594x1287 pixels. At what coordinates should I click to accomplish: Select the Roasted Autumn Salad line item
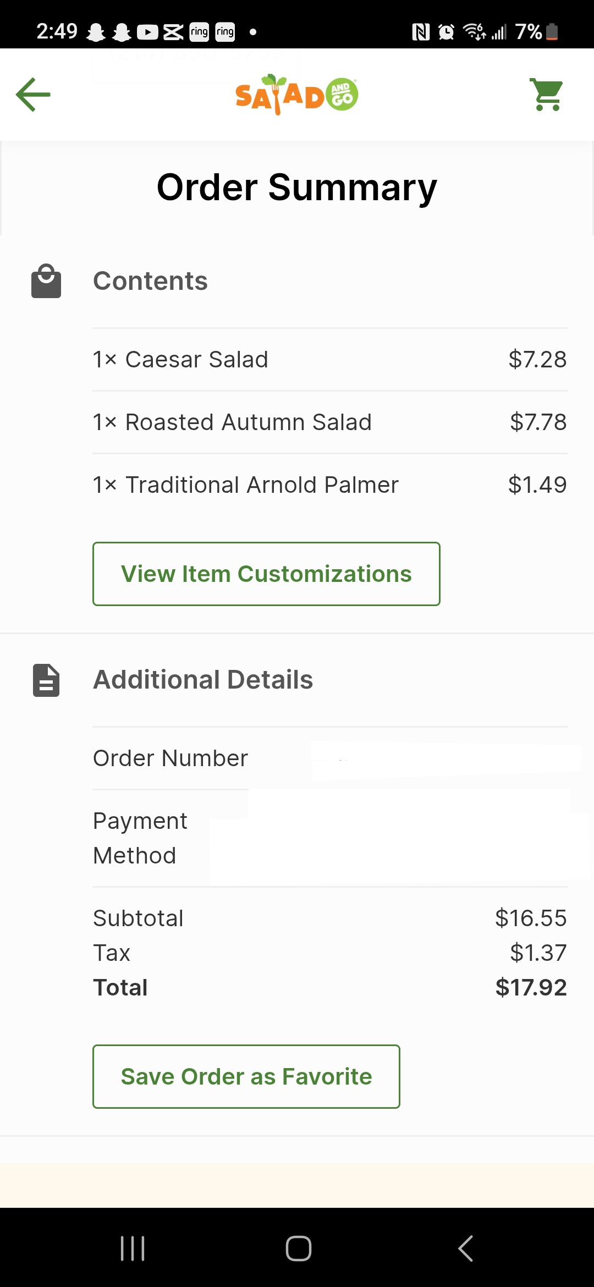(x=330, y=422)
